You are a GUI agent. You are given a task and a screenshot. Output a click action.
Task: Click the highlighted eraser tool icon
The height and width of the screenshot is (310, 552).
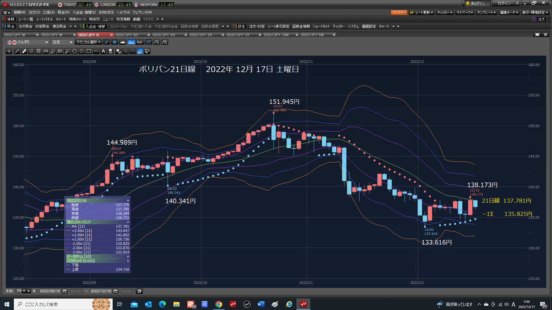coord(140,51)
